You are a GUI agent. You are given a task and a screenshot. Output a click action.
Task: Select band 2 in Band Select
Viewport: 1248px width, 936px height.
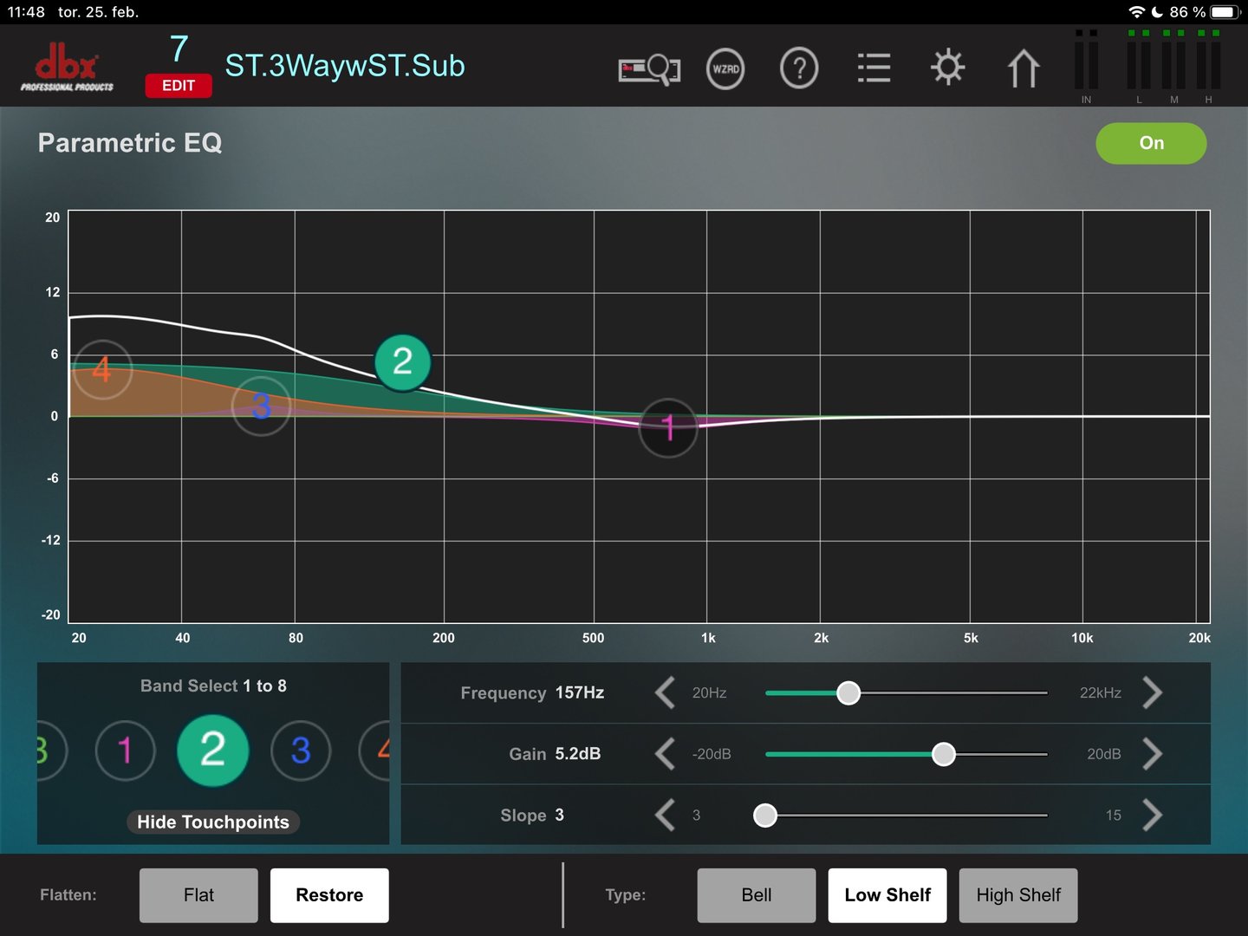(212, 751)
